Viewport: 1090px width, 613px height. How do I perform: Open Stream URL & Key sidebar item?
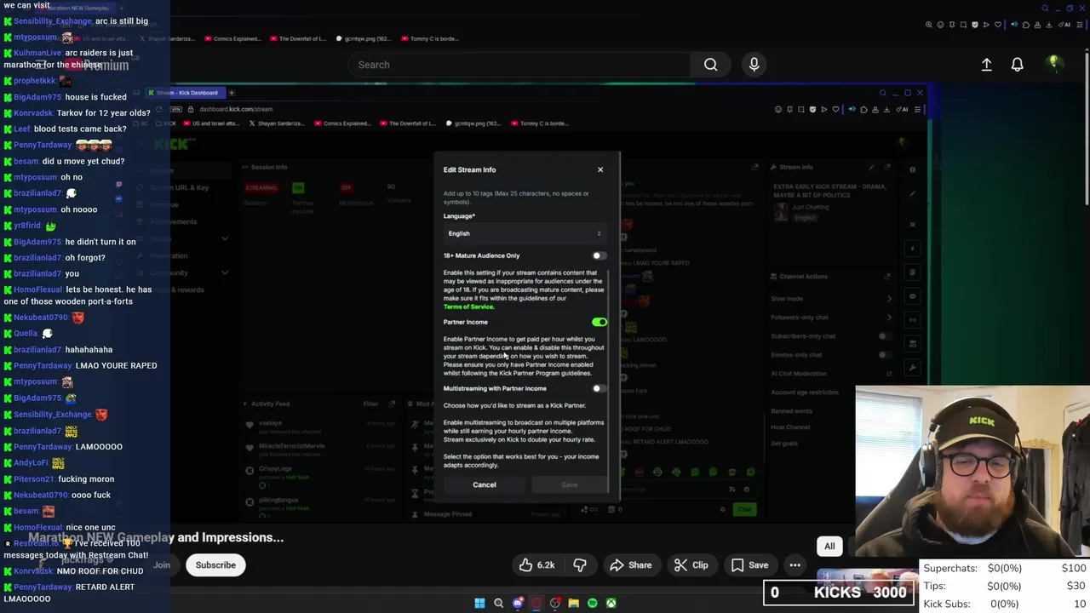click(x=179, y=187)
